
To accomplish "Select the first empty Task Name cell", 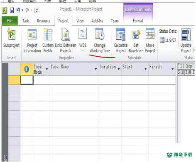I will click(74, 80).
